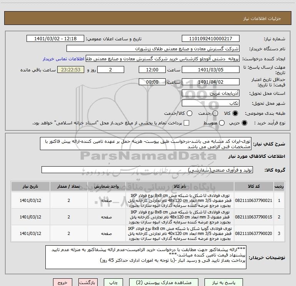The height and width of the screenshot is (286, 296).
Task: Select the خدمت radio button
Action: (215, 113)
